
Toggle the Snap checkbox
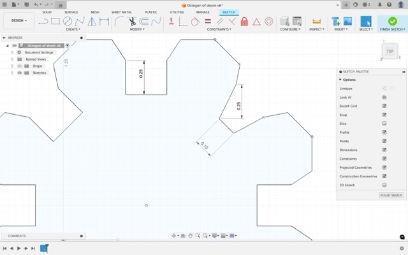pyautogui.click(x=384, y=115)
